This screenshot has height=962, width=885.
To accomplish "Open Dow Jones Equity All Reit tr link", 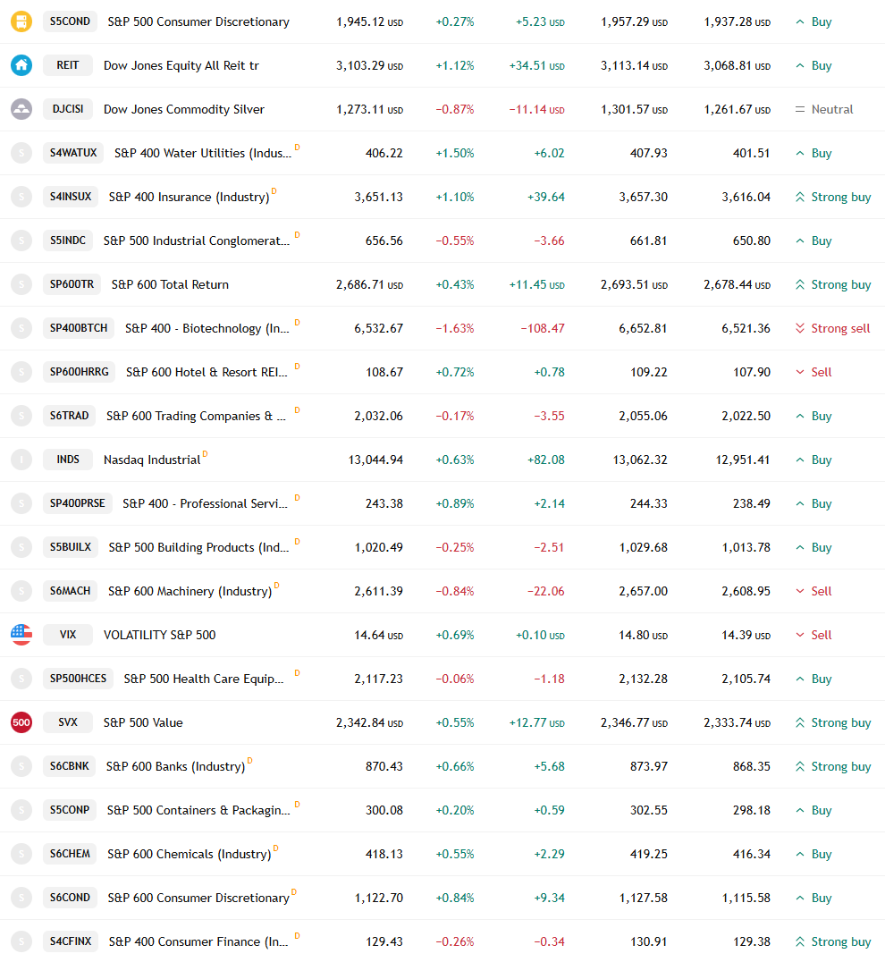I will pos(181,65).
